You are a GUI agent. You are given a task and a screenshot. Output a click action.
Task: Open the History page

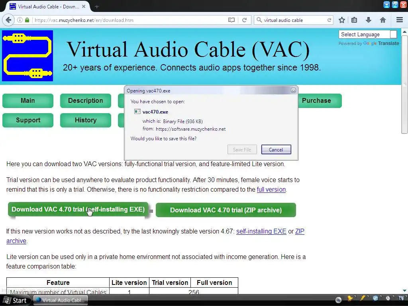[86, 120]
